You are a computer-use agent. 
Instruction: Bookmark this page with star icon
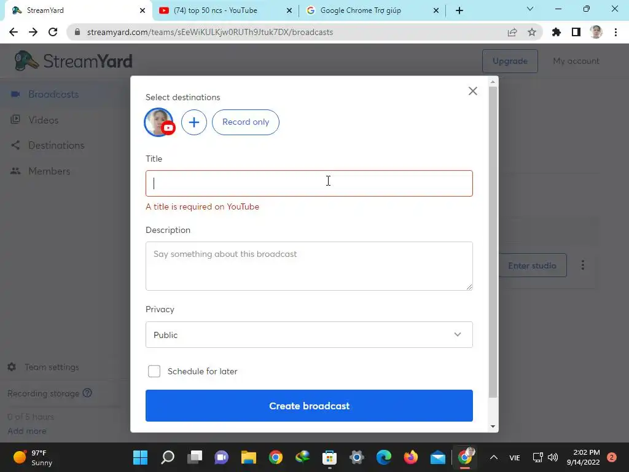(532, 32)
